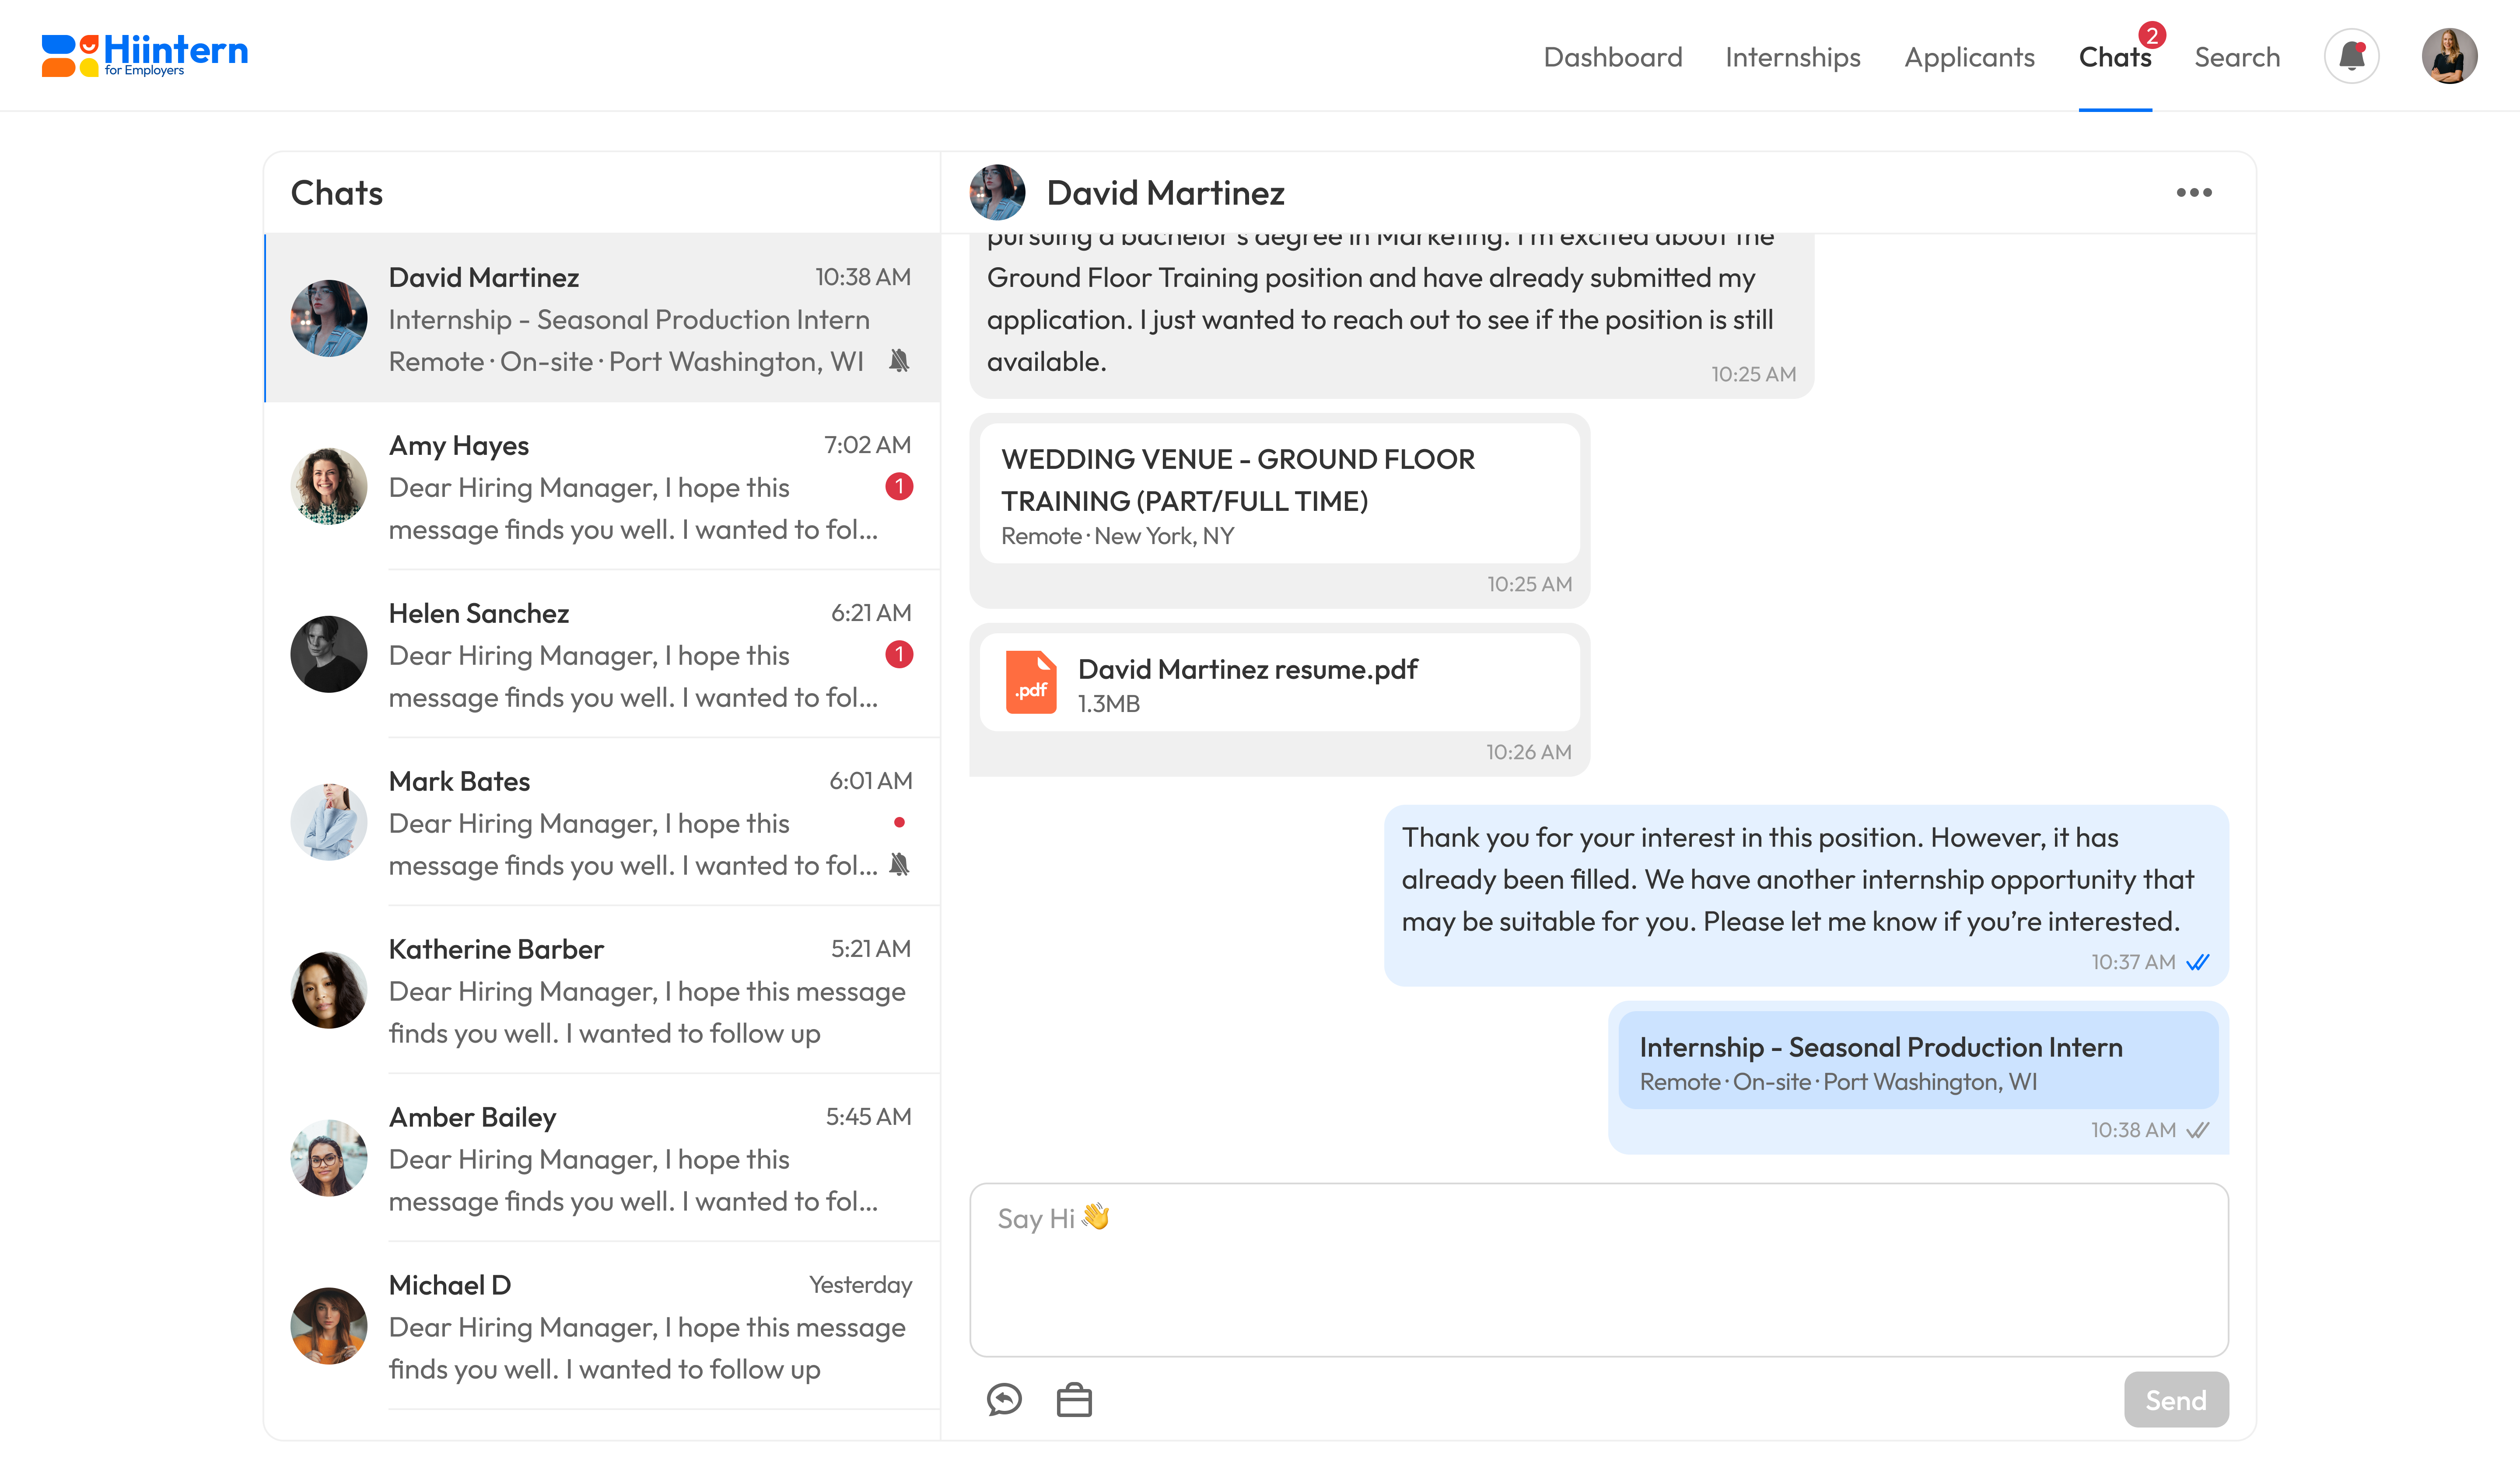The image size is (2520, 1480).
Task: Select Amber Bailey avatar in chat list
Action: click(329, 1159)
